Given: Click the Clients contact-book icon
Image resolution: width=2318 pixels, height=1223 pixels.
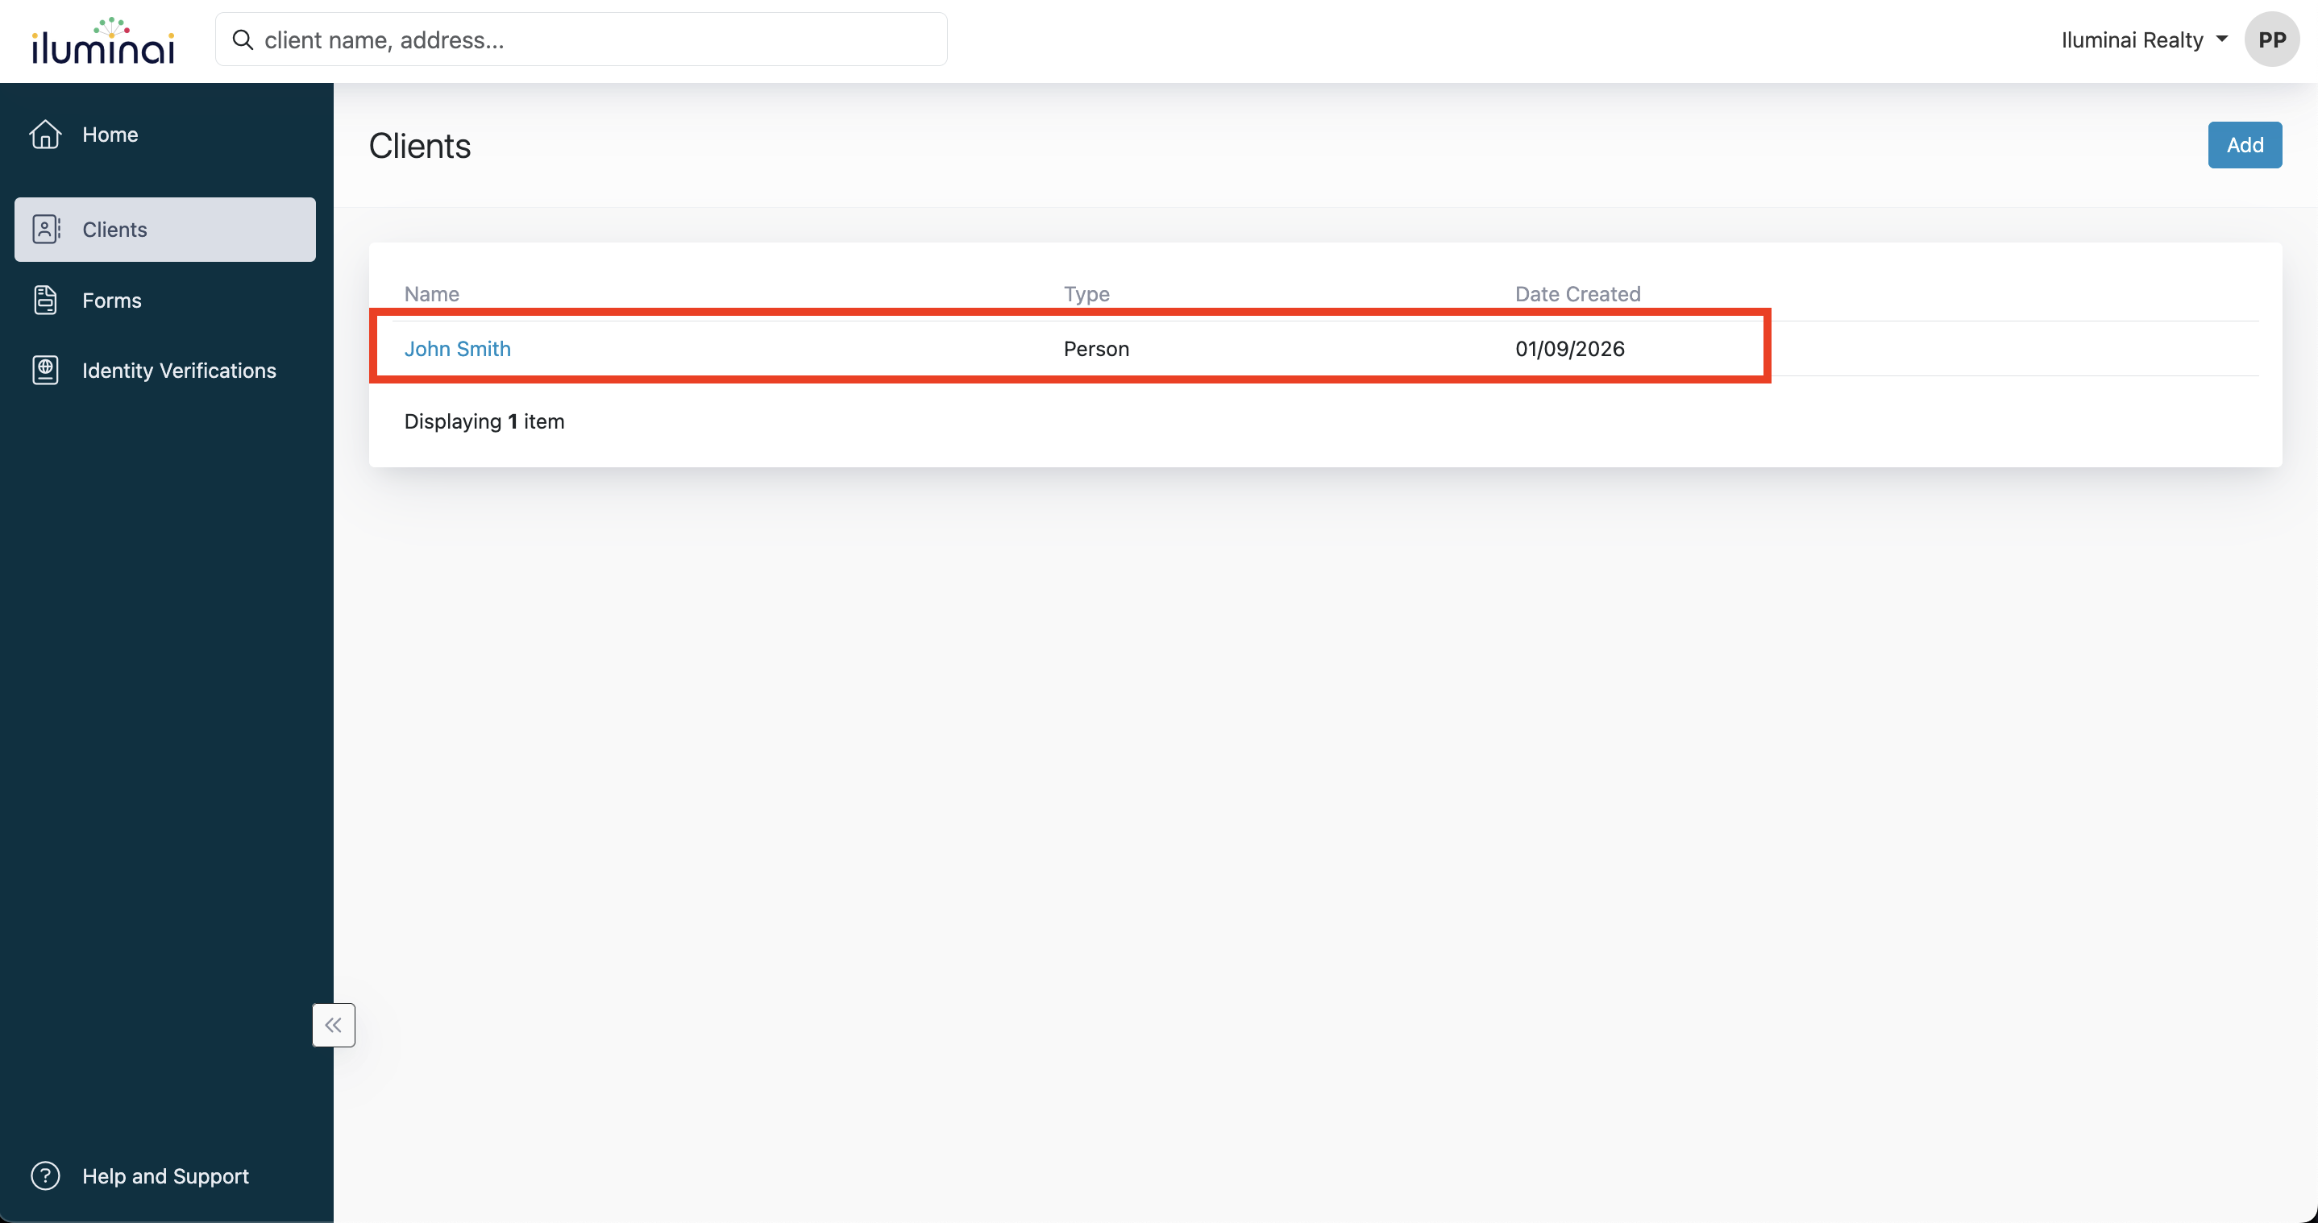Looking at the screenshot, I should click(45, 230).
